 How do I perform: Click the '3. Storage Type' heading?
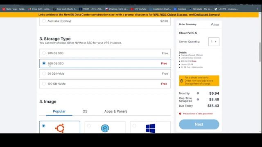click(x=55, y=39)
